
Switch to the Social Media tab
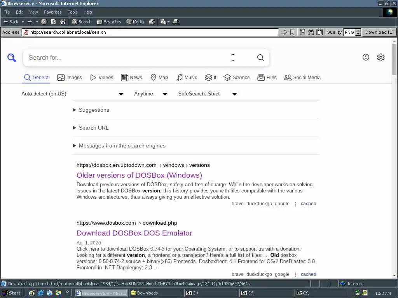302,78
